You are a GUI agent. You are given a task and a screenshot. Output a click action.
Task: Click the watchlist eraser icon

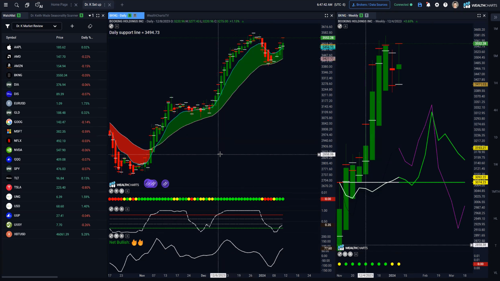pos(90,26)
